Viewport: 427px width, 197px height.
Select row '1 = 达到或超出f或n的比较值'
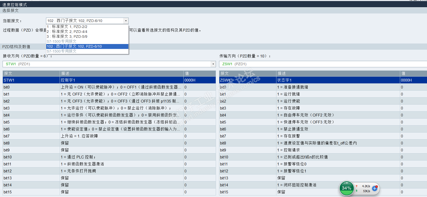pos(323,157)
